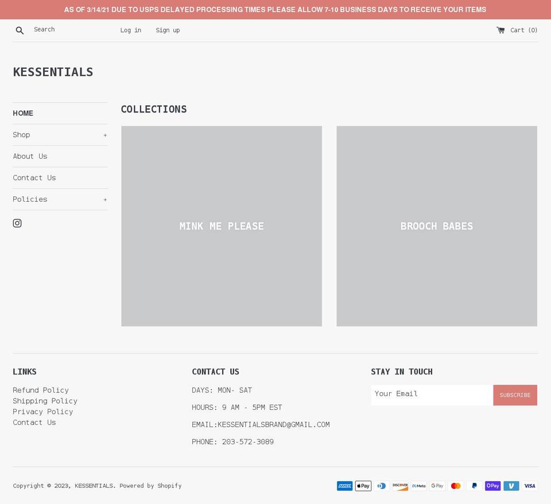
Task: Click the Google Pay payment icon
Action: [437, 486]
